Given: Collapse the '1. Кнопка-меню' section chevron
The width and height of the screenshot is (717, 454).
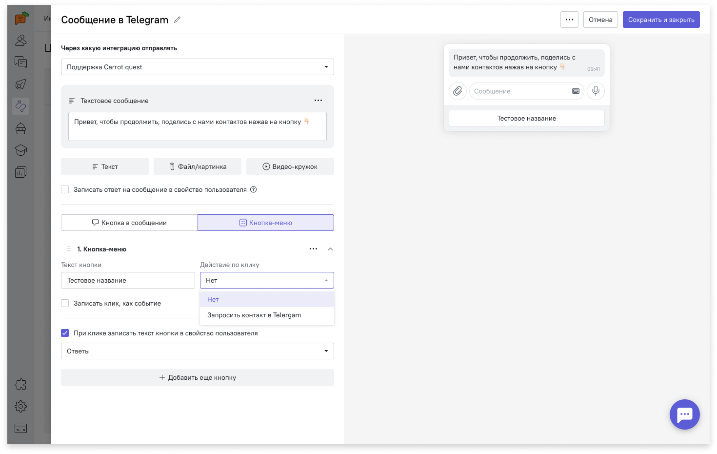Looking at the screenshot, I should click(x=330, y=249).
